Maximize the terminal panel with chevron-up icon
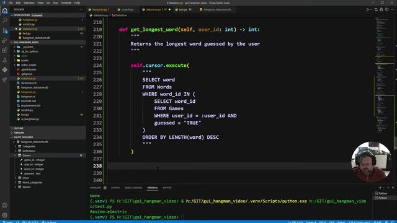This screenshot has height=223, width=397. (x=388, y=188)
